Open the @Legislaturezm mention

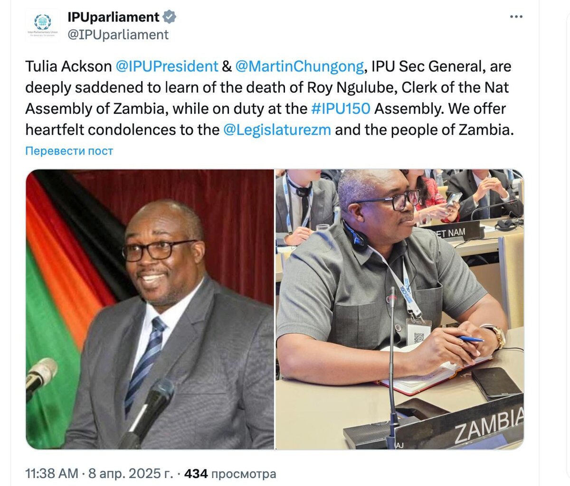point(277,130)
